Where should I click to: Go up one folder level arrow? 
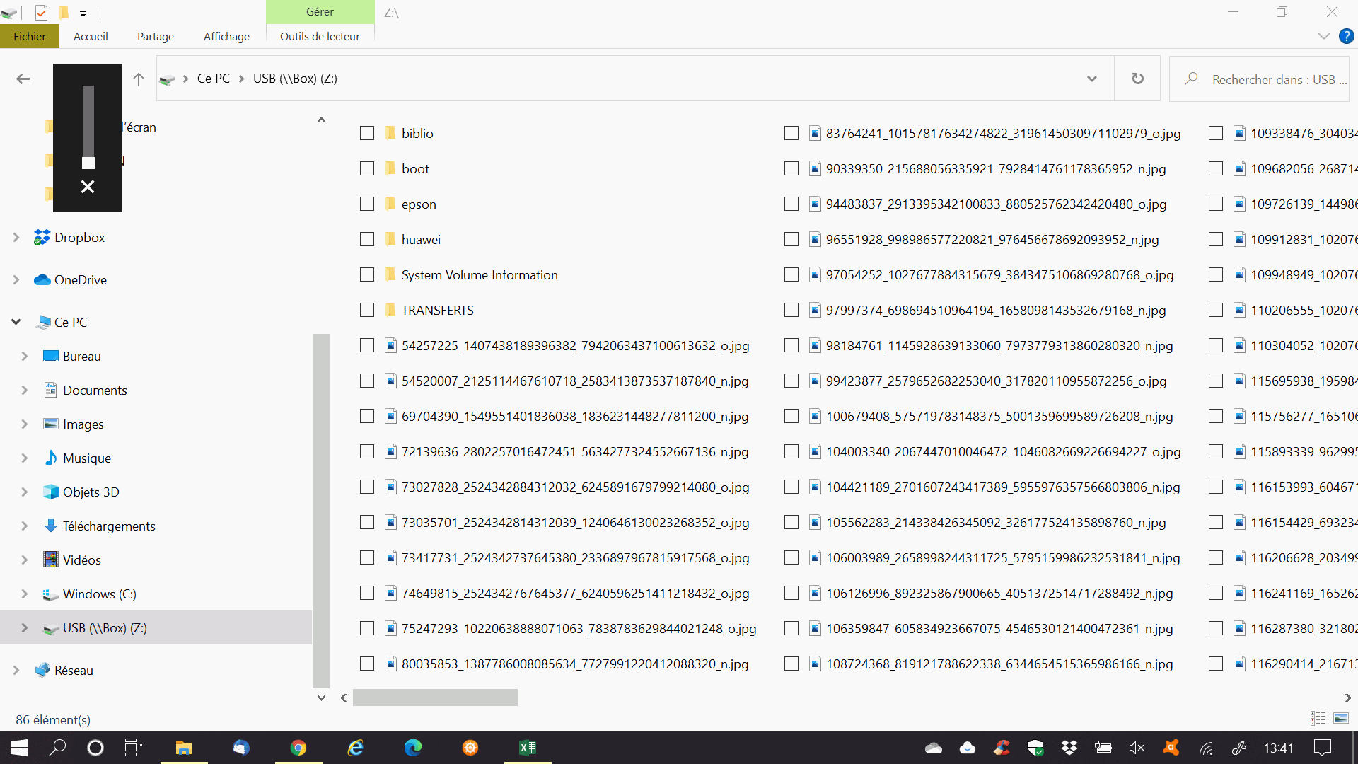click(x=139, y=79)
